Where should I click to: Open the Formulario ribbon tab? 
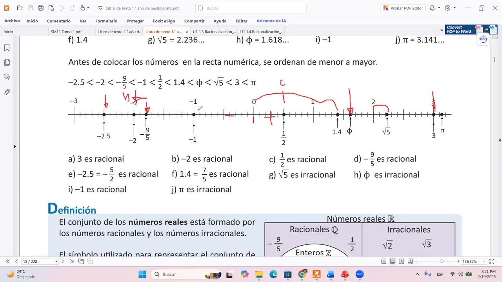(x=106, y=21)
